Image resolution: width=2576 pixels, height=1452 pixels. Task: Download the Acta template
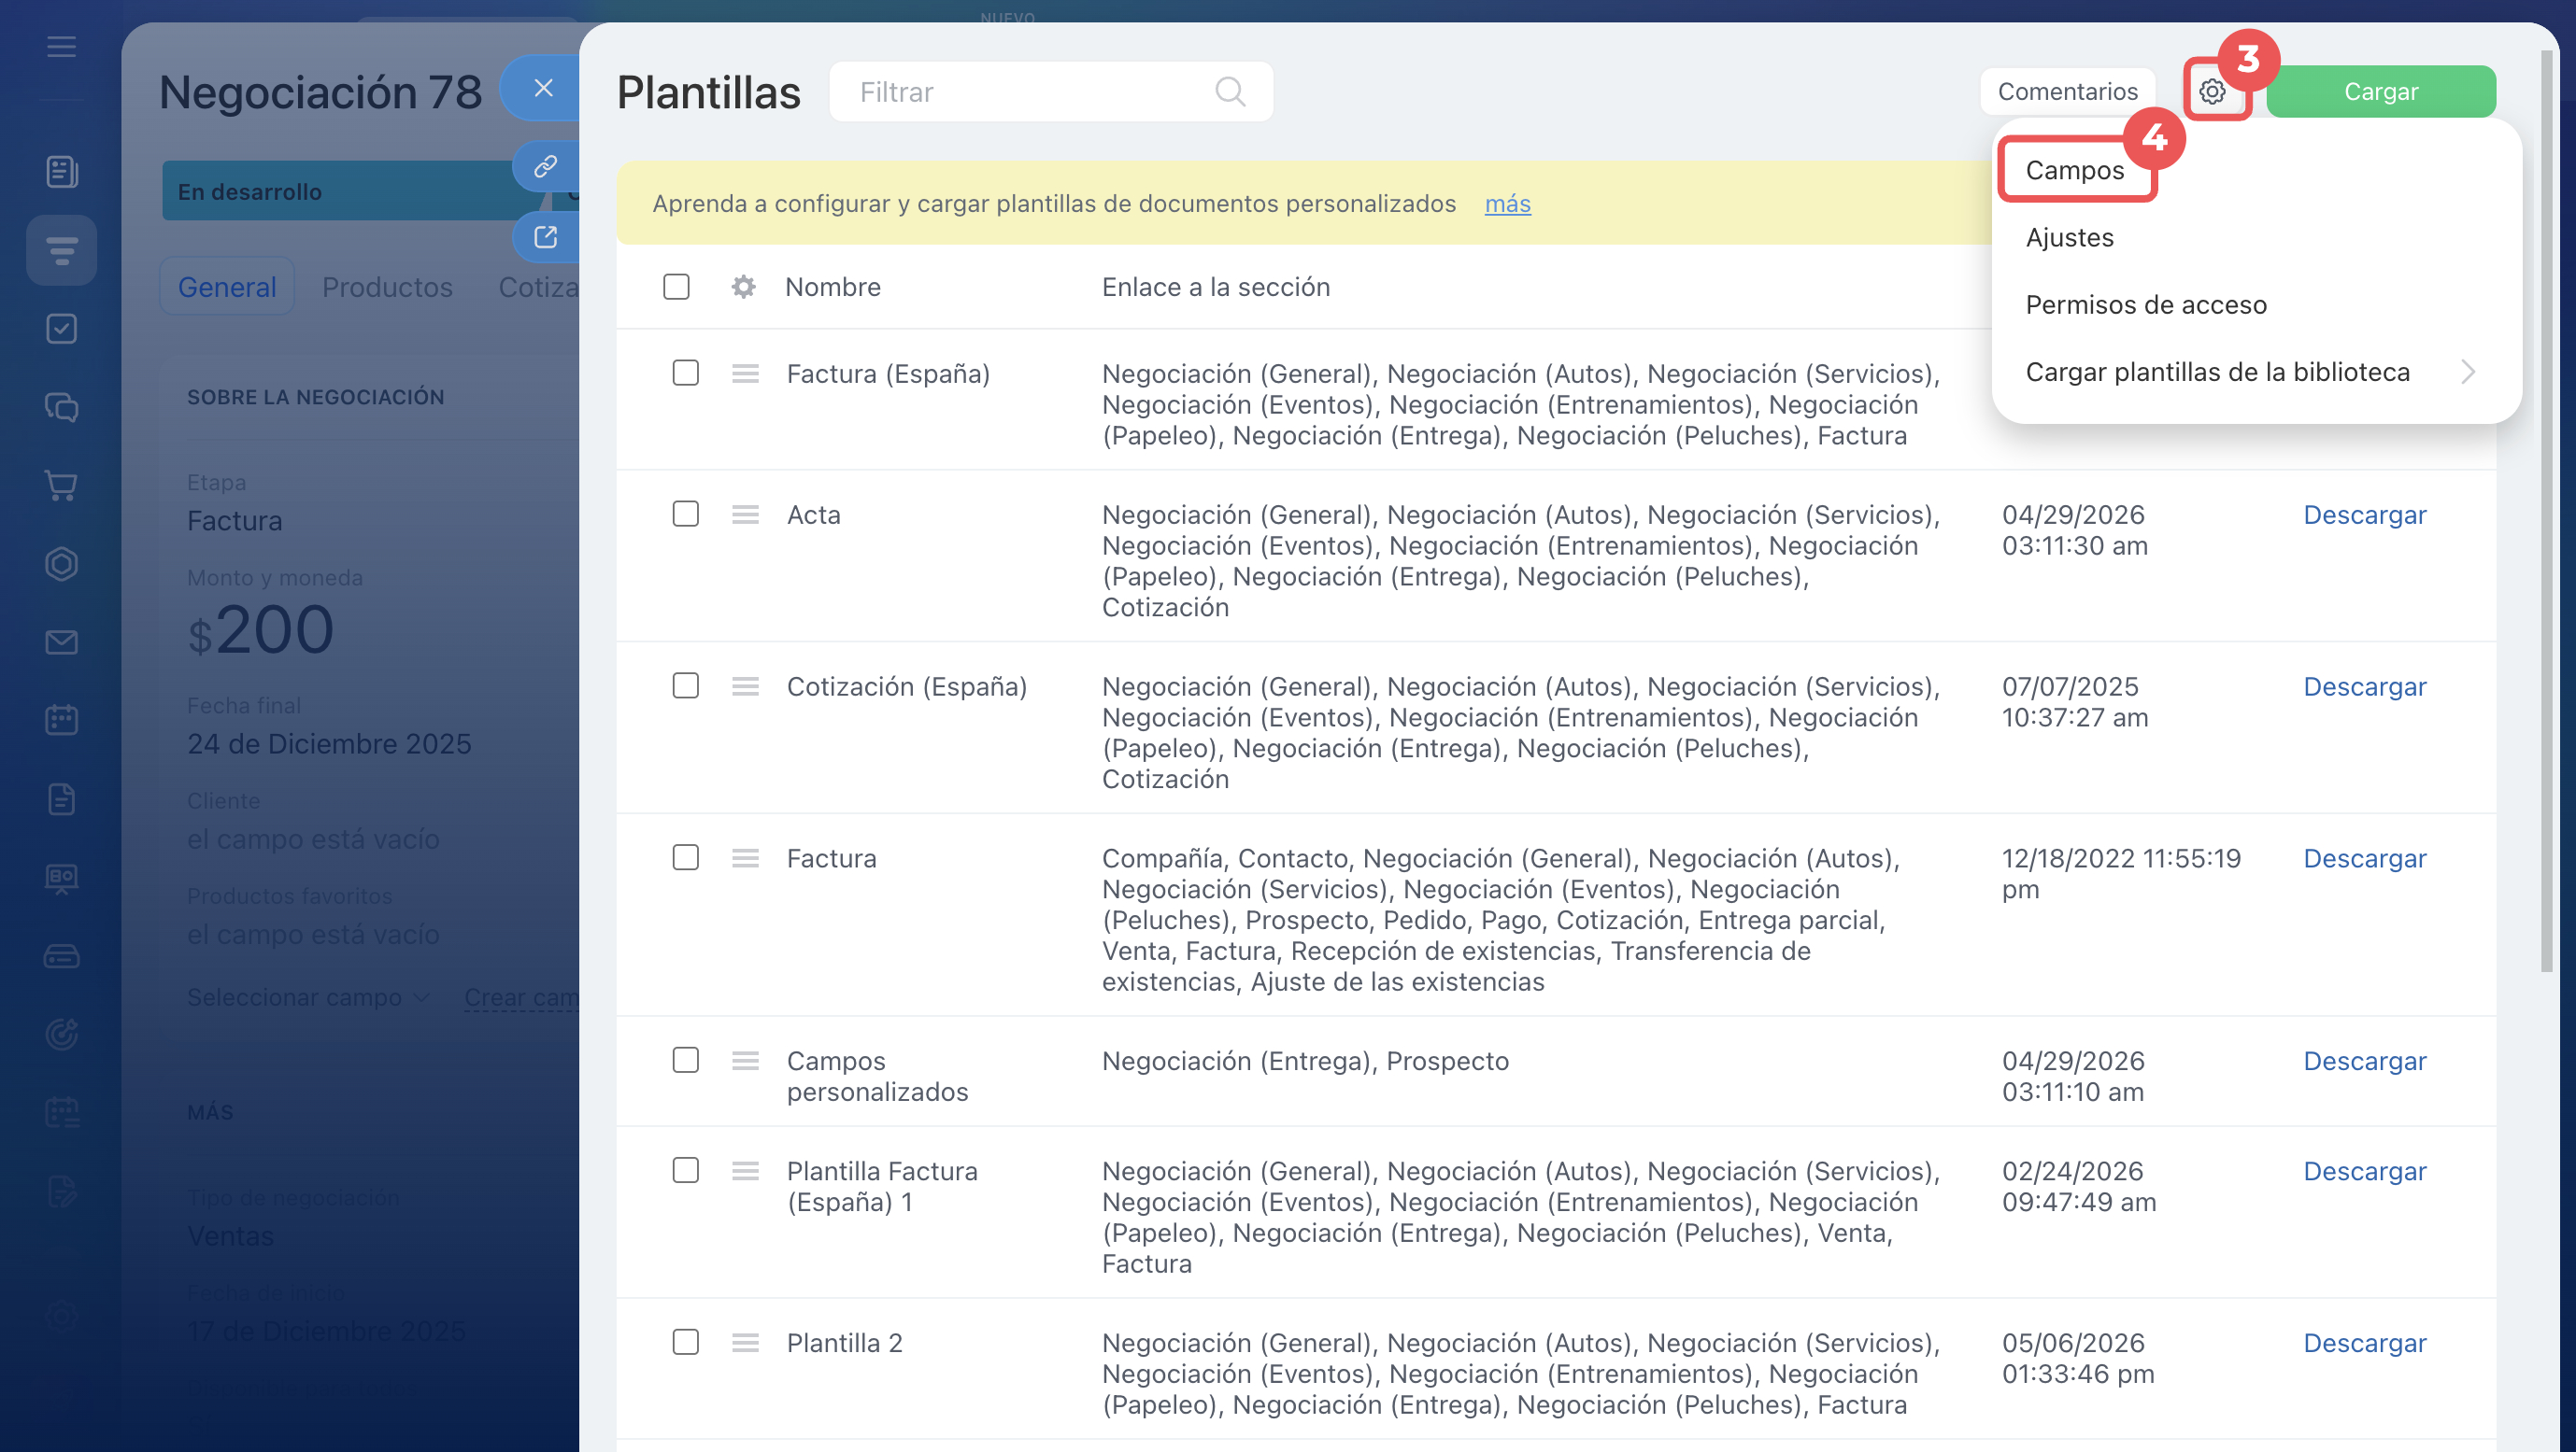pyautogui.click(x=2364, y=515)
